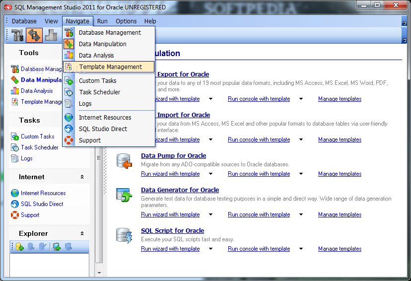Viewport: 411px width, 281px height.
Task: Open dropdown next to SQL Script Run console
Action: coord(301,249)
